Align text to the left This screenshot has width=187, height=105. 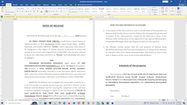click(x=47, y=12)
